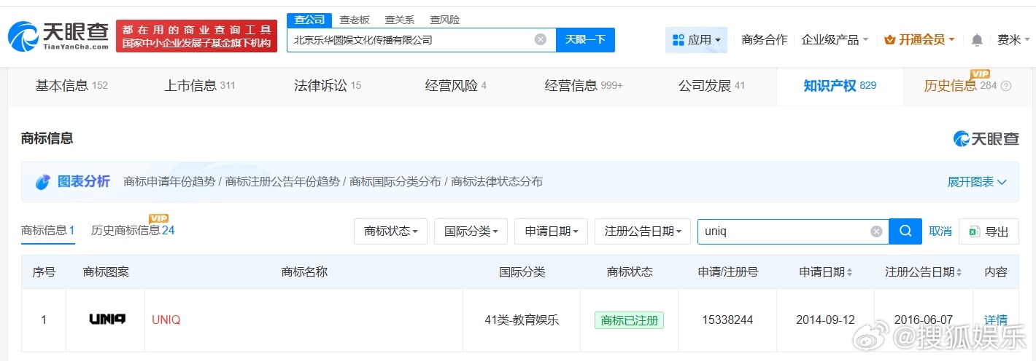Click the 商标法律状态分布 chart link

click(497, 182)
